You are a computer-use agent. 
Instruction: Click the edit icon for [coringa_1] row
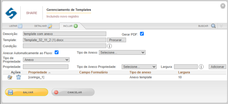point(10,77)
